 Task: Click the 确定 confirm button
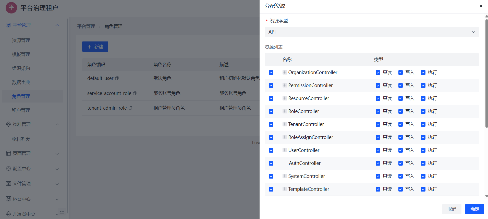point(474,209)
